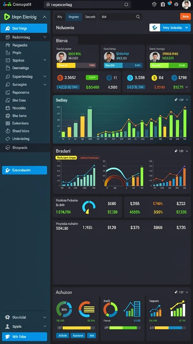Click the search magnifier in the top search bar

(x=126, y=4)
